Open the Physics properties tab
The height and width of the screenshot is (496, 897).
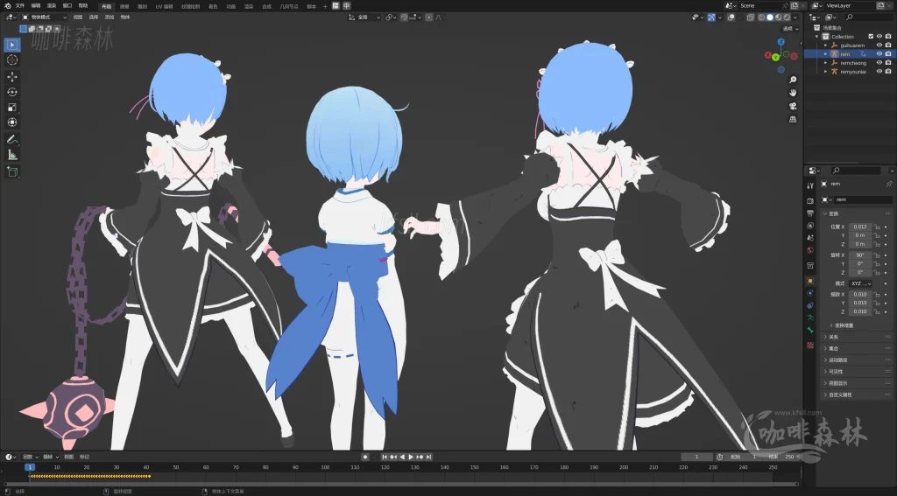pos(810,293)
